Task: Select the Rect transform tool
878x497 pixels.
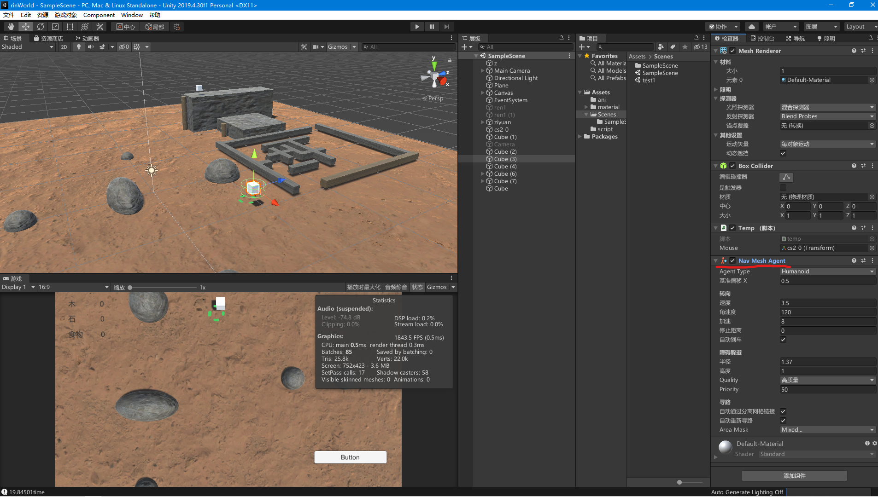Action: coord(70,27)
